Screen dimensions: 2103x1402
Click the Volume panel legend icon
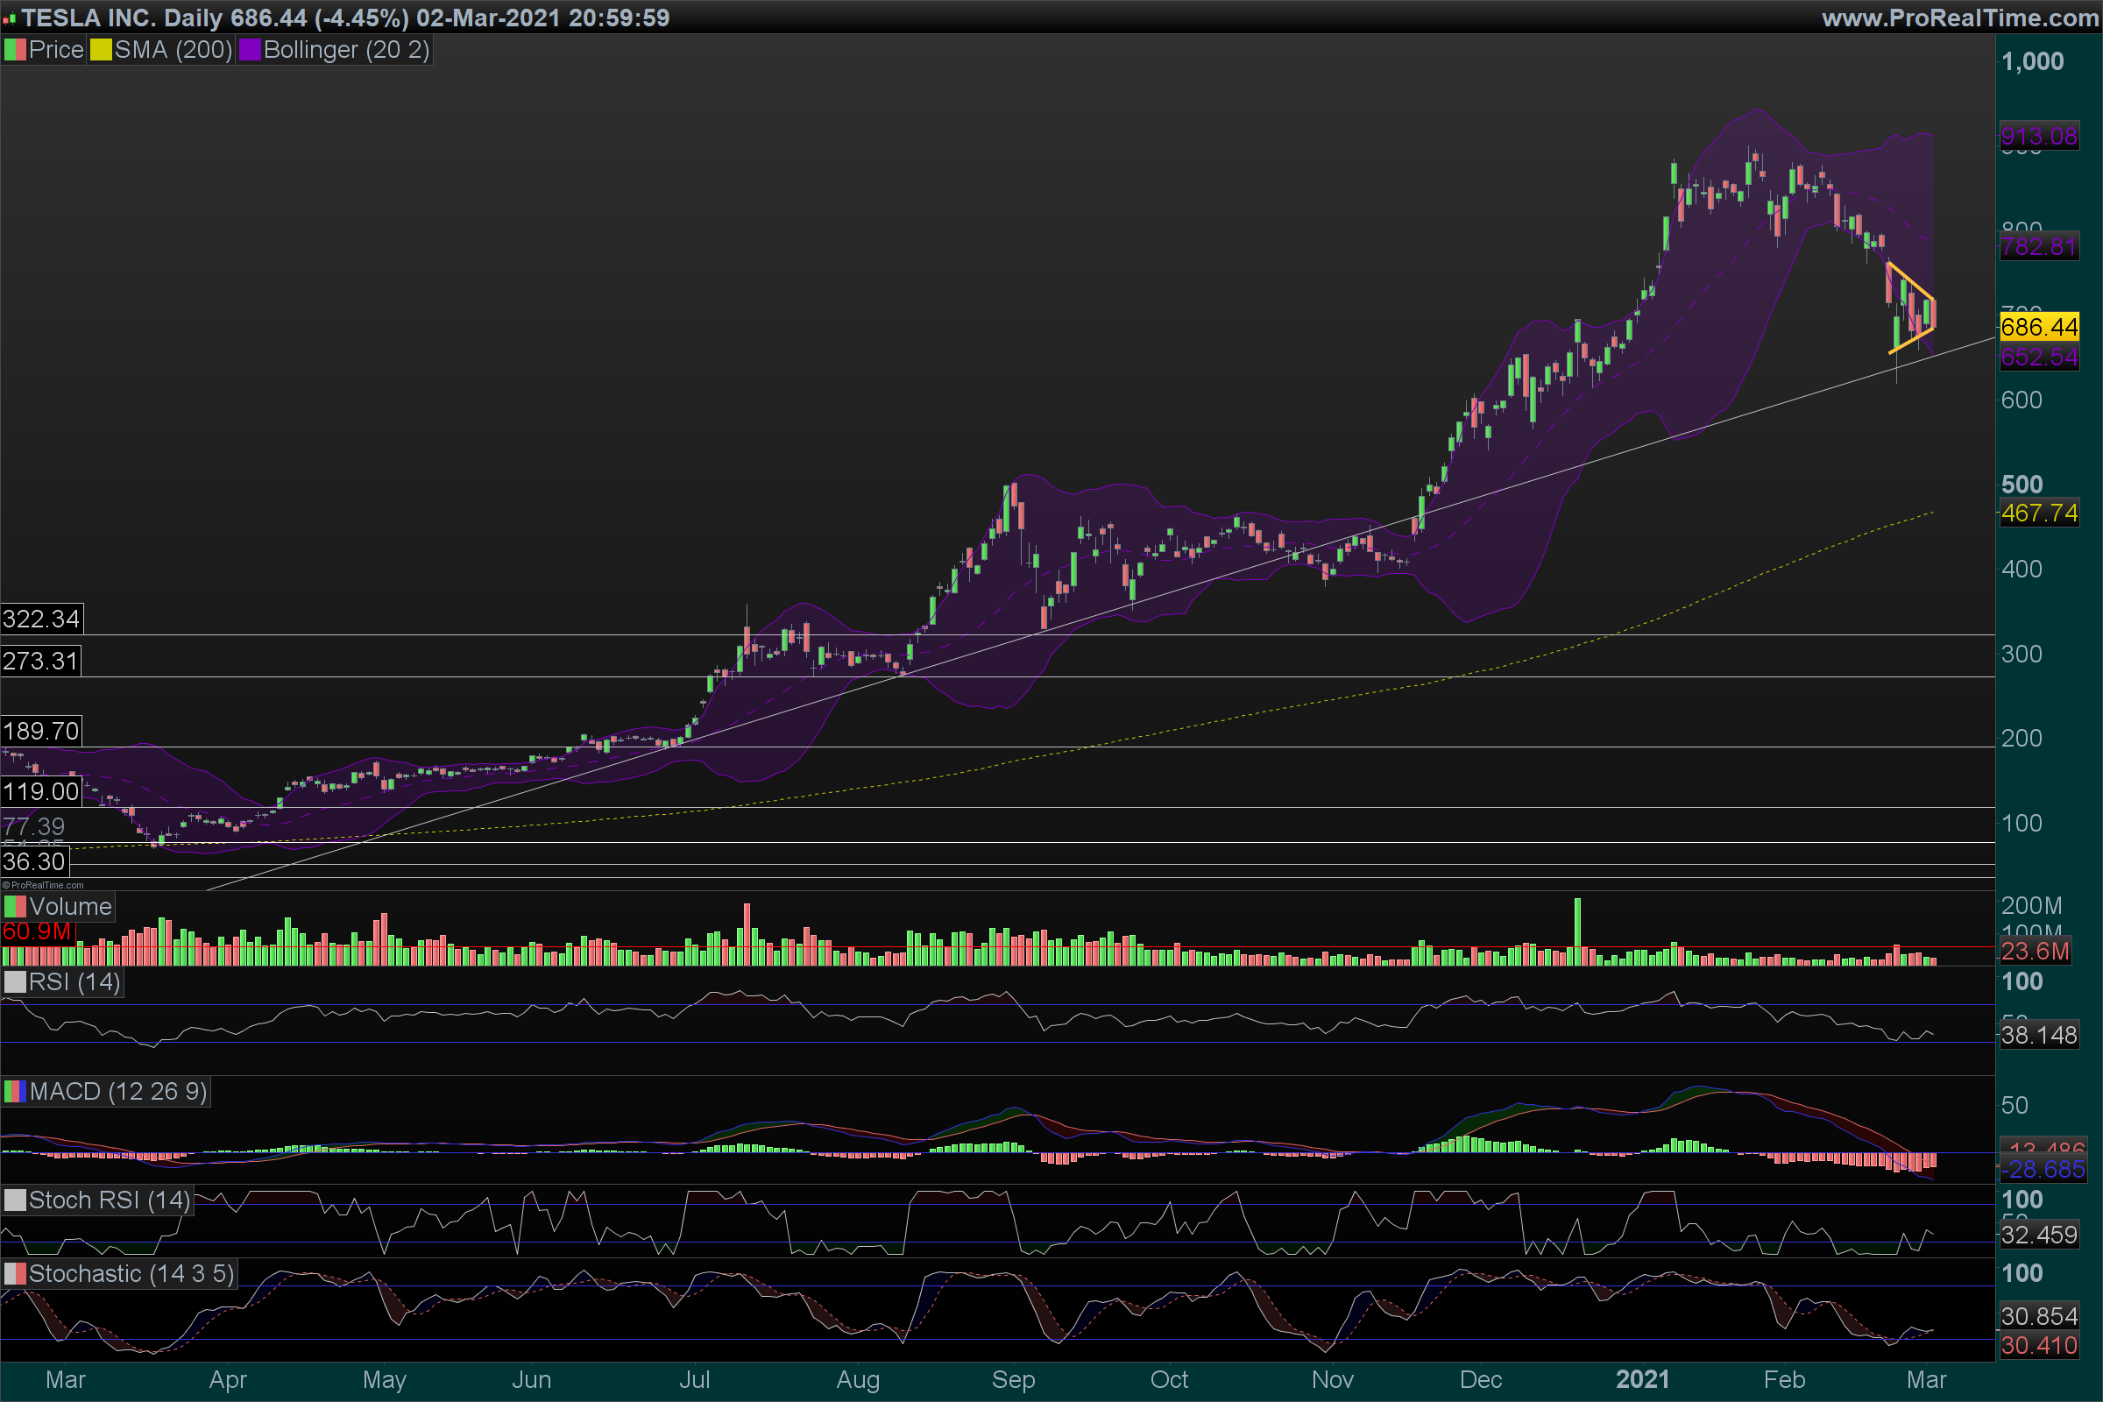tap(15, 907)
